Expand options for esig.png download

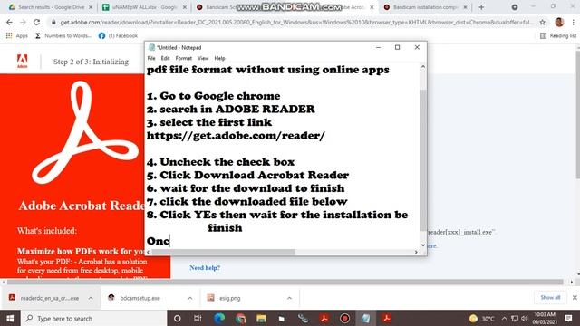pos(289,298)
